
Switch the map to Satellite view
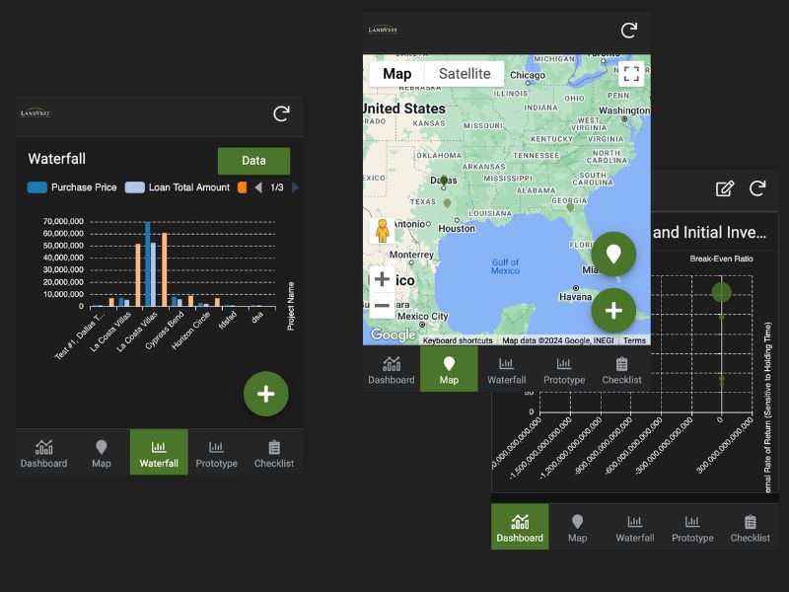pyautogui.click(x=465, y=74)
